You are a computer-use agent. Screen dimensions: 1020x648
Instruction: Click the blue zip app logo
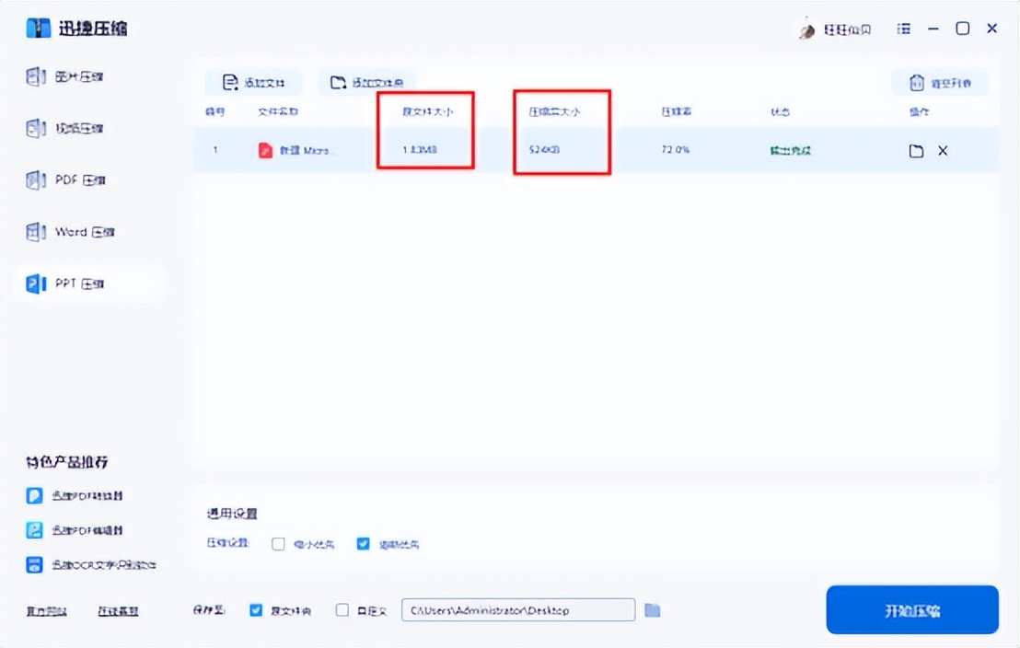pyautogui.click(x=38, y=28)
